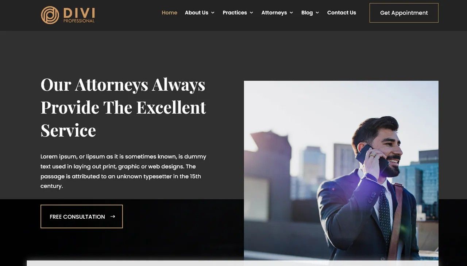Viewport: 467px width, 266px height.
Task: Open the Practices menu item
Action: (x=235, y=13)
